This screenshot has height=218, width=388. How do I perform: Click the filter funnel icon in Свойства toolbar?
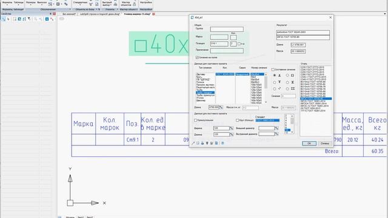point(29,19)
